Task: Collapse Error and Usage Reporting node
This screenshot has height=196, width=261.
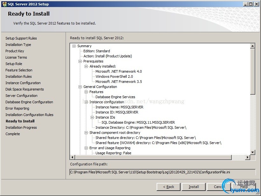Action: point(86,148)
